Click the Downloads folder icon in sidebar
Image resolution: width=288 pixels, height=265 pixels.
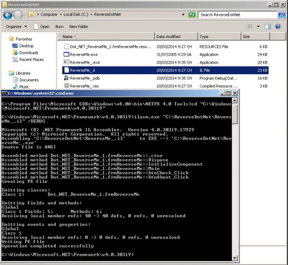(15, 53)
